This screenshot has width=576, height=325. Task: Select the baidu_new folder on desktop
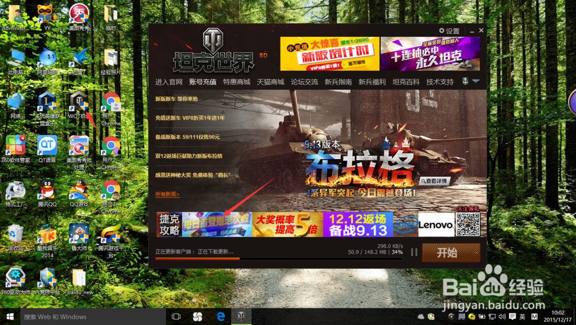pos(79,282)
